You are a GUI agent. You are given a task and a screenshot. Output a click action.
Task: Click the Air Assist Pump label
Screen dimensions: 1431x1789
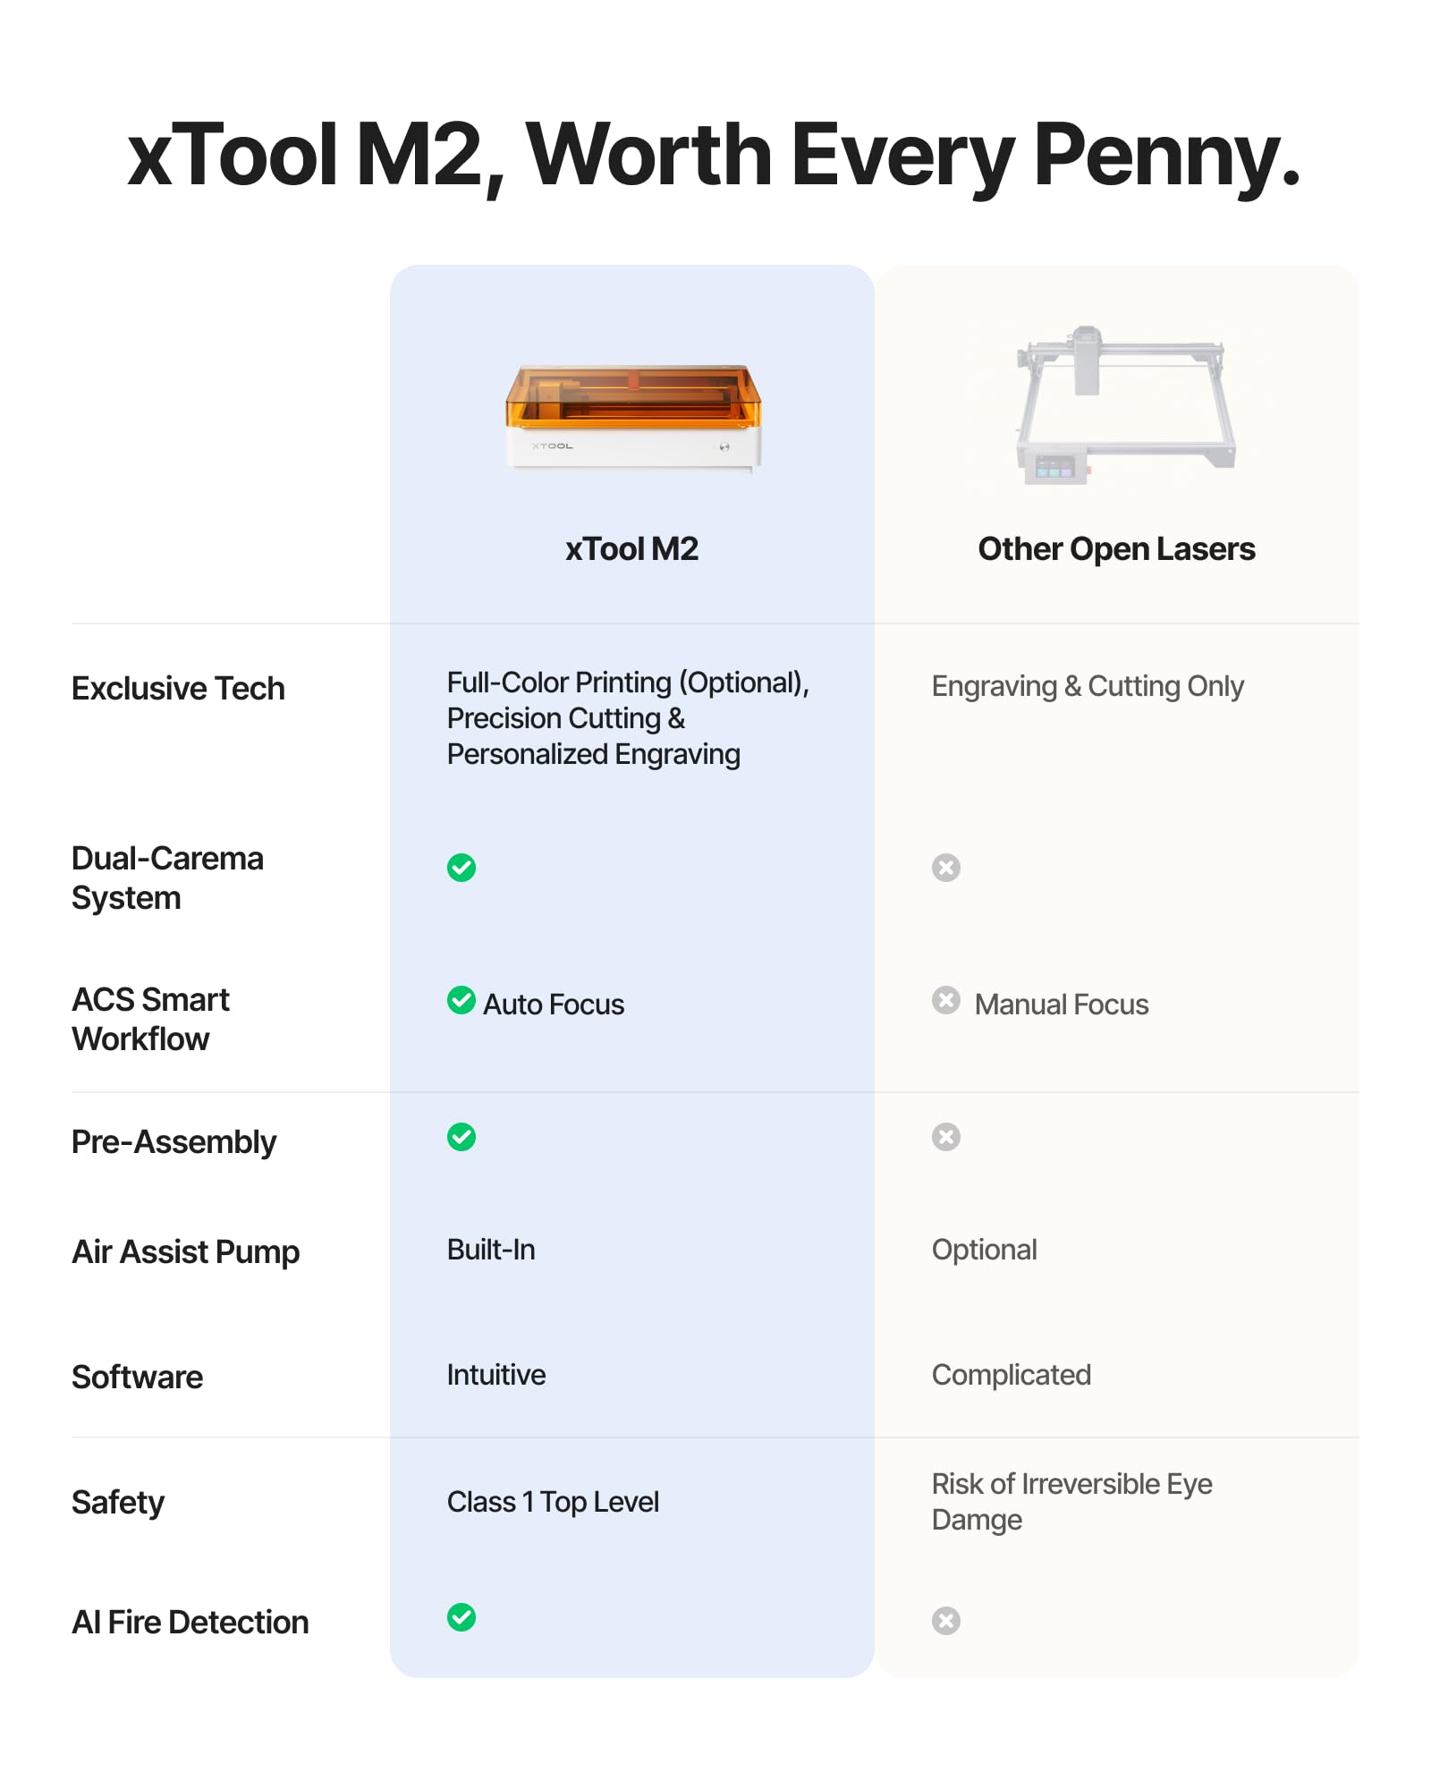coord(185,1252)
